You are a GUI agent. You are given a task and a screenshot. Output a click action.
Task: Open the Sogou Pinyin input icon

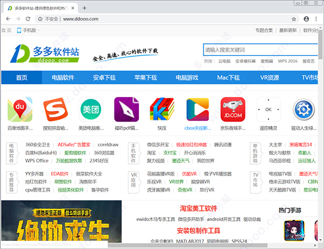[x=56, y=109]
